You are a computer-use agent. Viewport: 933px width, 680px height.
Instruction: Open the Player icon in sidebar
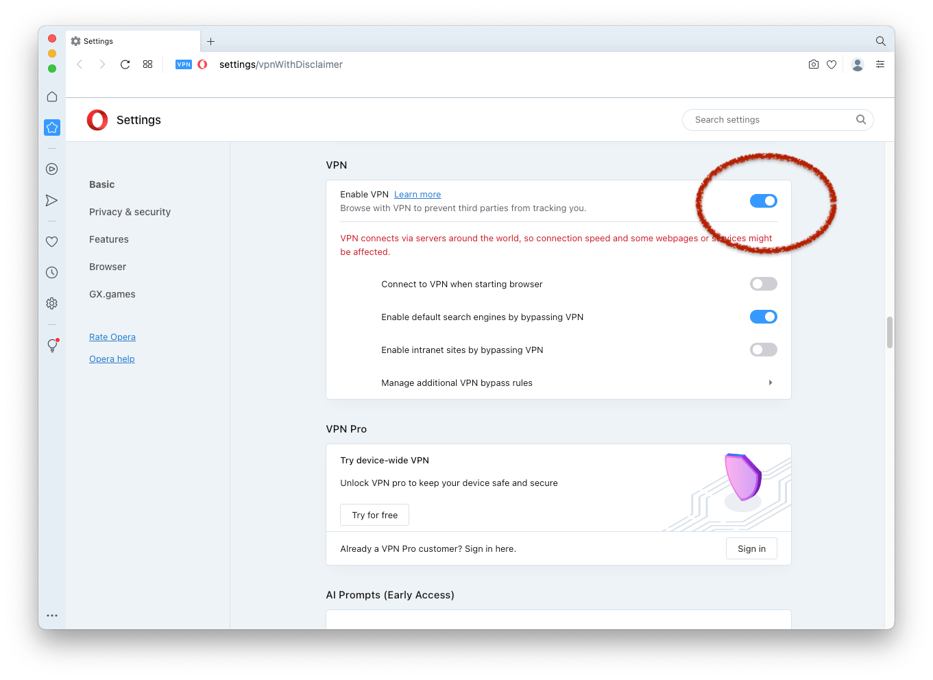pyautogui.click(x=51, y=169)
